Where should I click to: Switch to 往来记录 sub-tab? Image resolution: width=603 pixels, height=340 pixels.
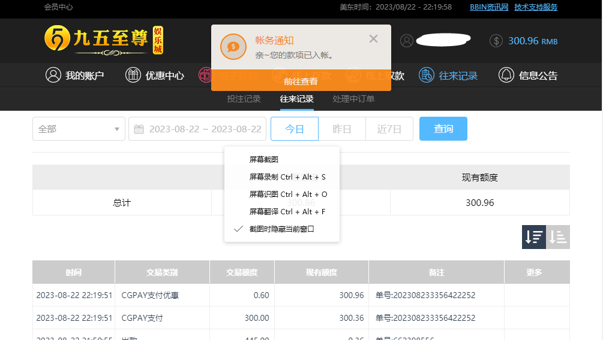coord(296,99)
